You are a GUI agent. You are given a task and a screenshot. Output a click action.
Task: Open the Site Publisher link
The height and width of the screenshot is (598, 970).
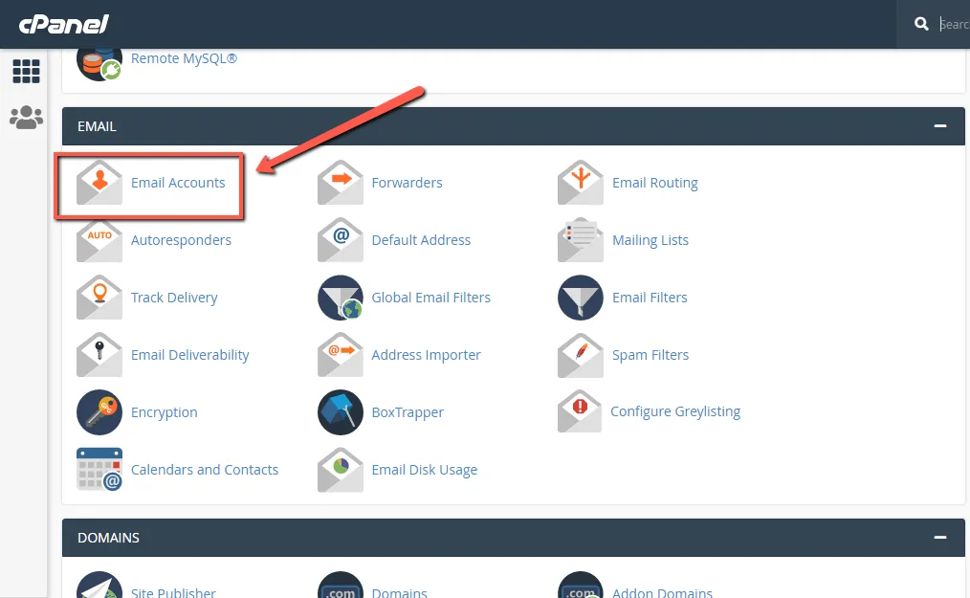click(173, 592)
